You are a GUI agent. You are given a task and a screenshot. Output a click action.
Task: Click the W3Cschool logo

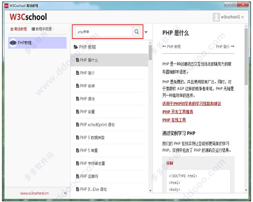[x=28, y=17]
